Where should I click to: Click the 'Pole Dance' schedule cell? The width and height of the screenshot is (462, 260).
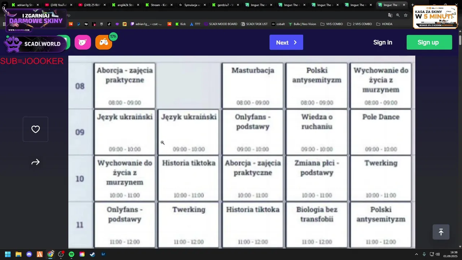point(381,132)
